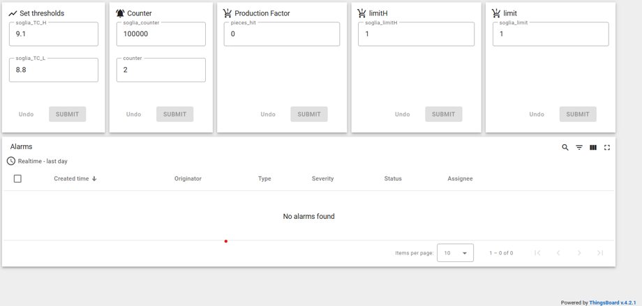Undo changes in the Counter widget
Image resolution: width=642 pixels, height=306 pixels.
tap(133, 114)
